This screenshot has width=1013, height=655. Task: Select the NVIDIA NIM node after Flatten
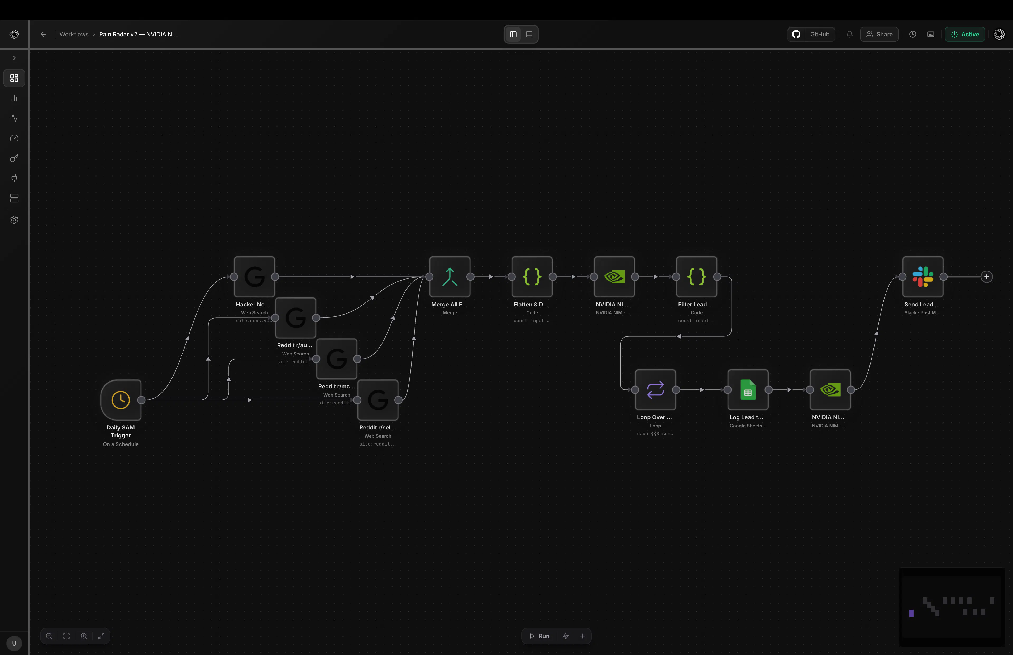point(614,277)
